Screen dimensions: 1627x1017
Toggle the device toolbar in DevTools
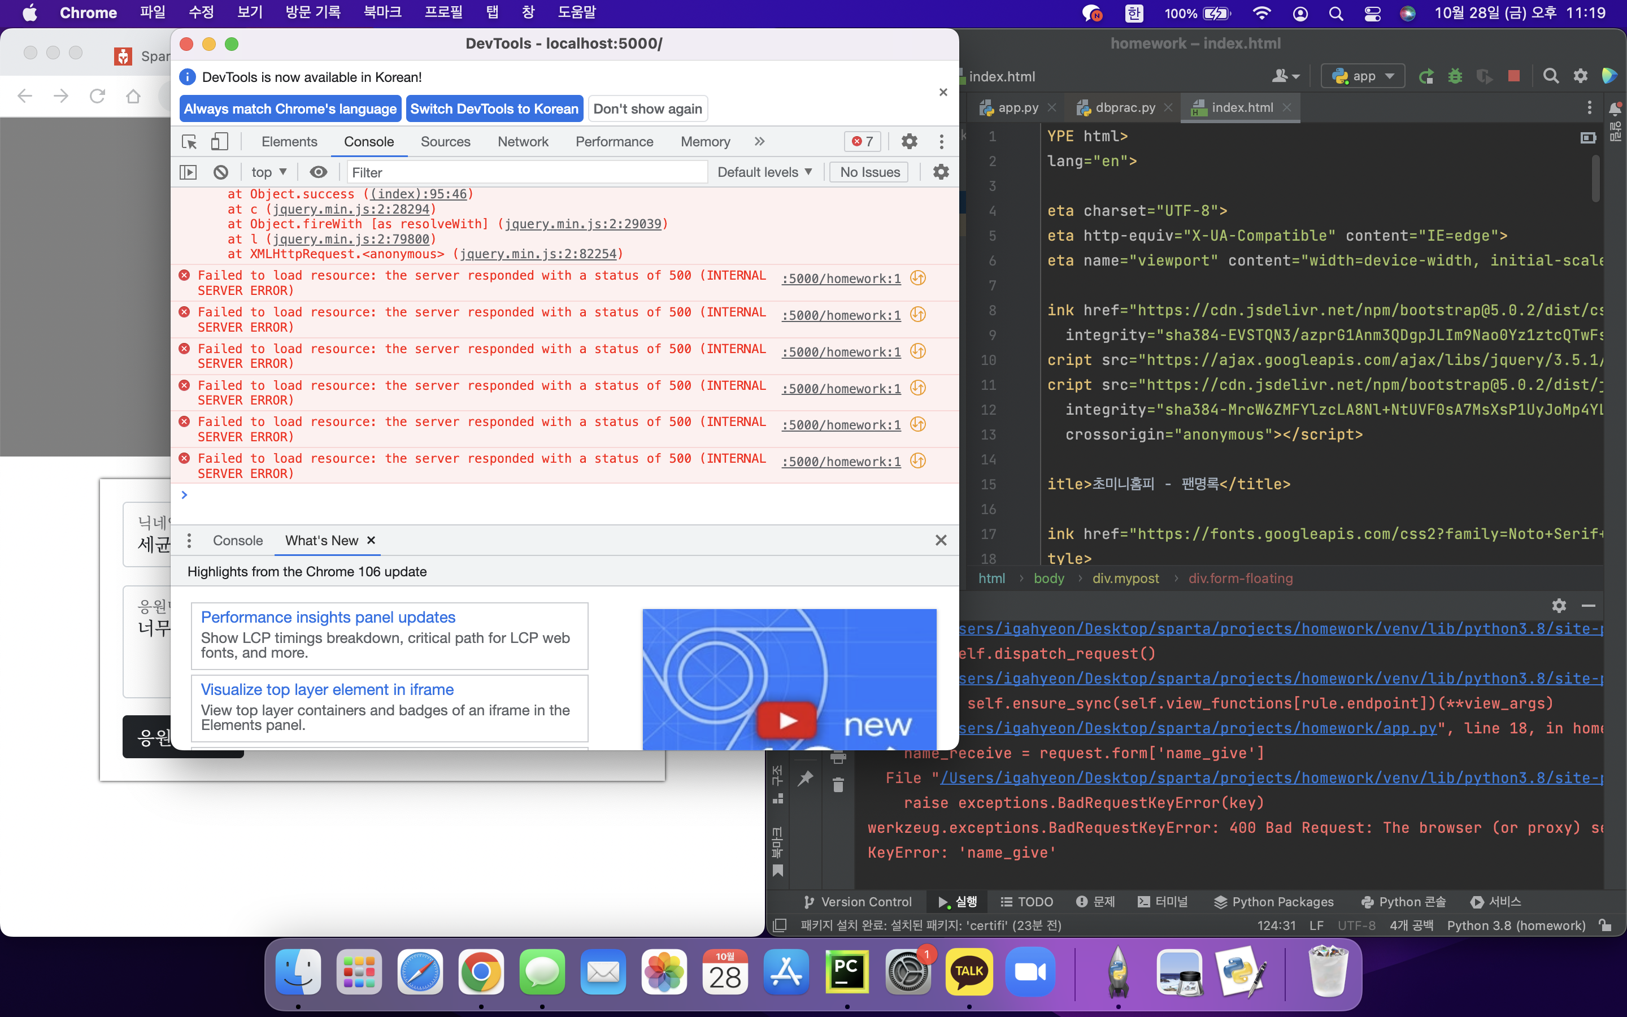coord(219,142)
